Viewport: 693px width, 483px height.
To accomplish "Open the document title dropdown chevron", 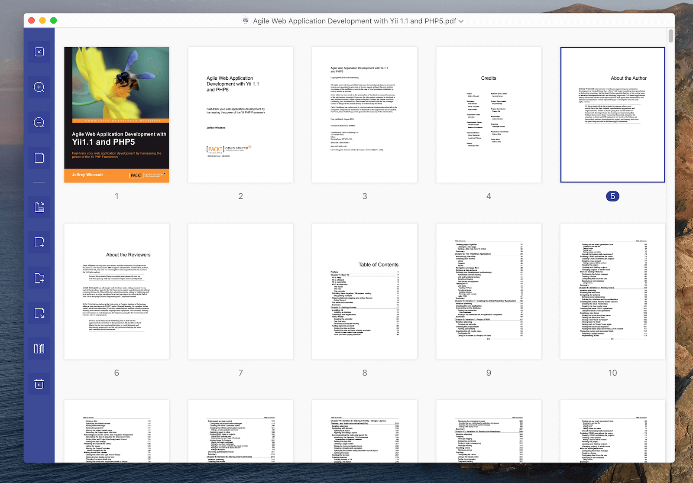I will (461, 21).
